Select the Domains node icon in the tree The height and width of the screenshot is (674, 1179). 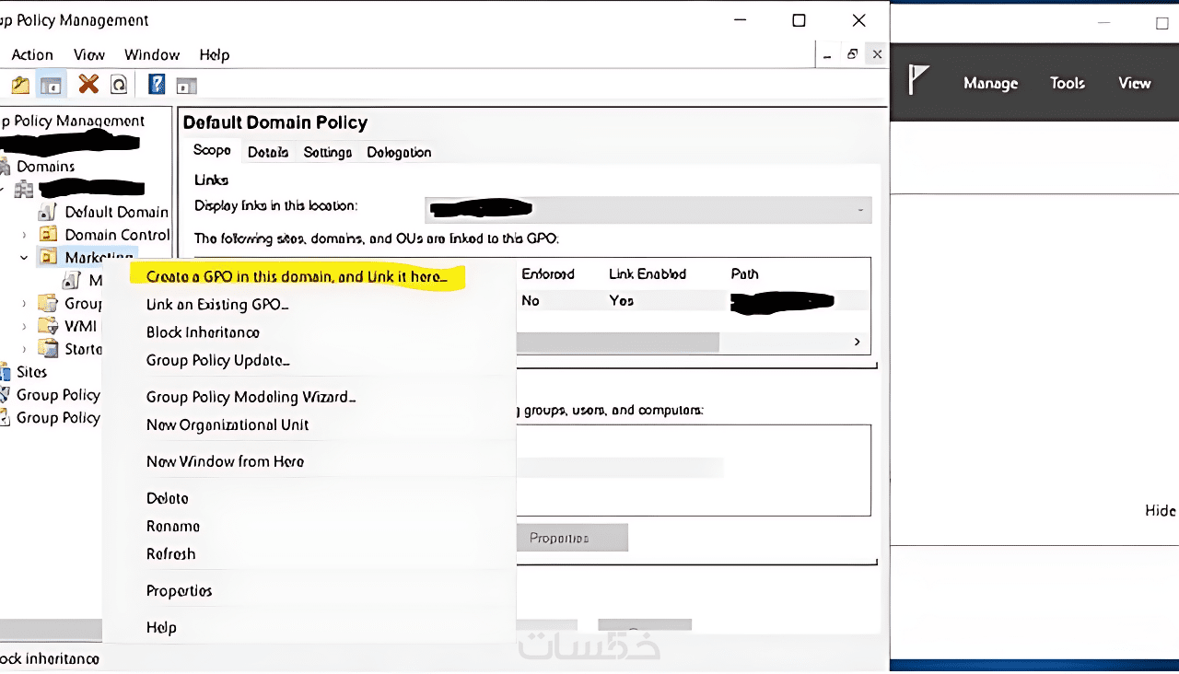(x=6, y=167)
